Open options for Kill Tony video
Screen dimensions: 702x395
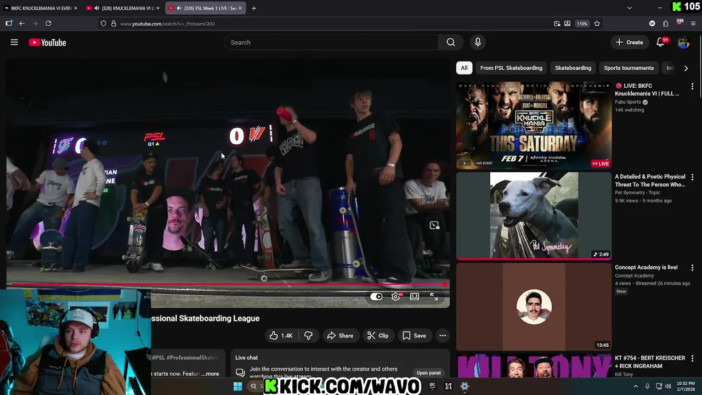[x=692, y=358]
